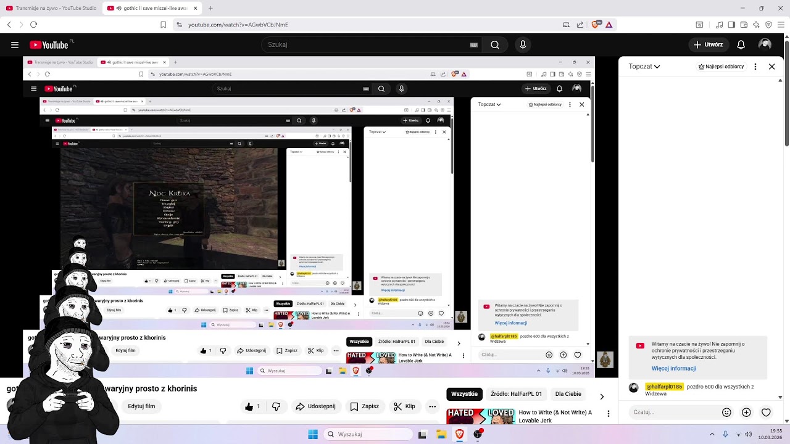Click the browser address bar URL
This screenshot has width=790, height=444.
click(238, 25)
